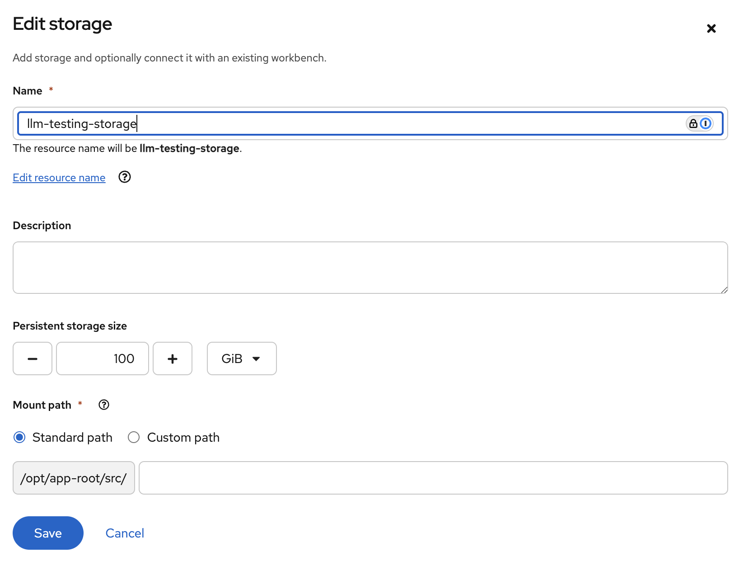Click the Edit resource name link

click(x=59, y=178)
